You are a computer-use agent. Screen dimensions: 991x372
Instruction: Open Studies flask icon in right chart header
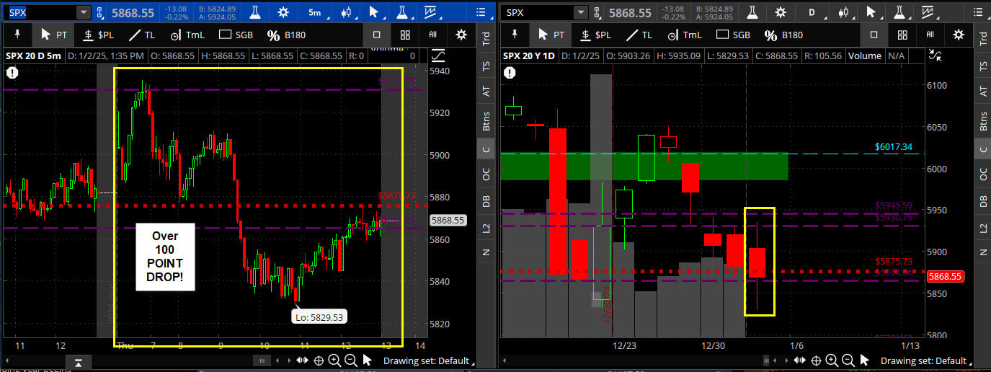click(x=753, y=12)
